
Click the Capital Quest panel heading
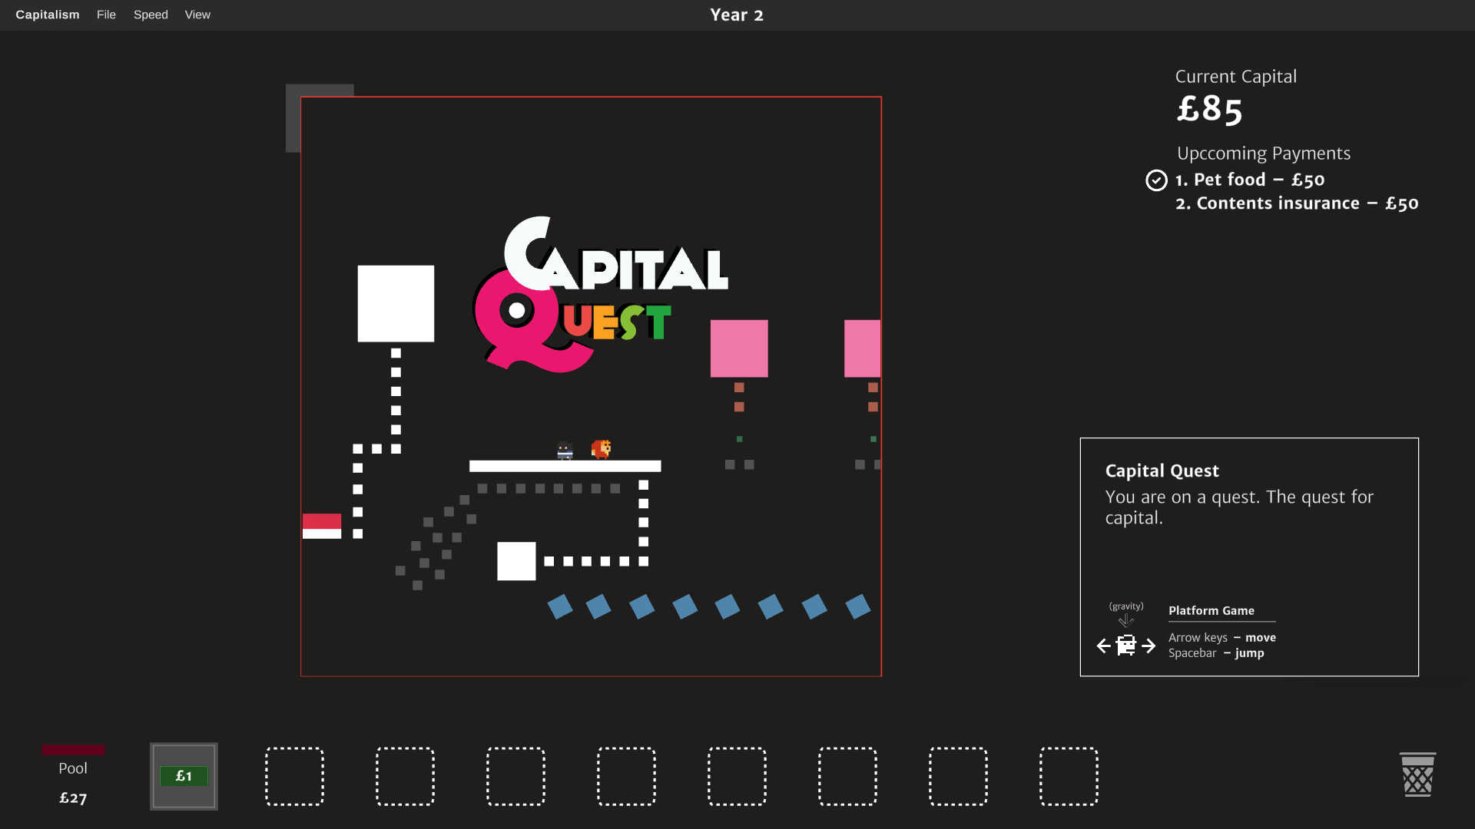coord(1162,471)
